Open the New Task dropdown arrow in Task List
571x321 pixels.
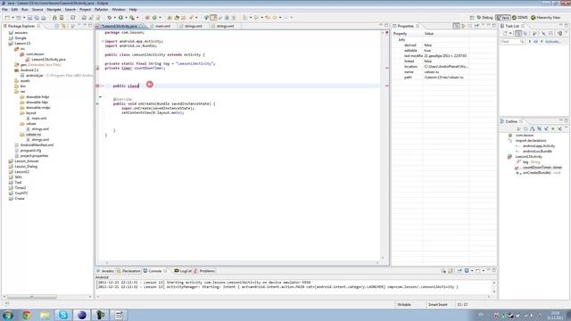point(510,33)
